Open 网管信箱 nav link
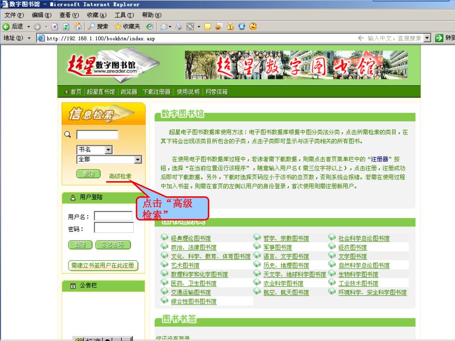The image size is (455, 341). [x=216, y=92]
